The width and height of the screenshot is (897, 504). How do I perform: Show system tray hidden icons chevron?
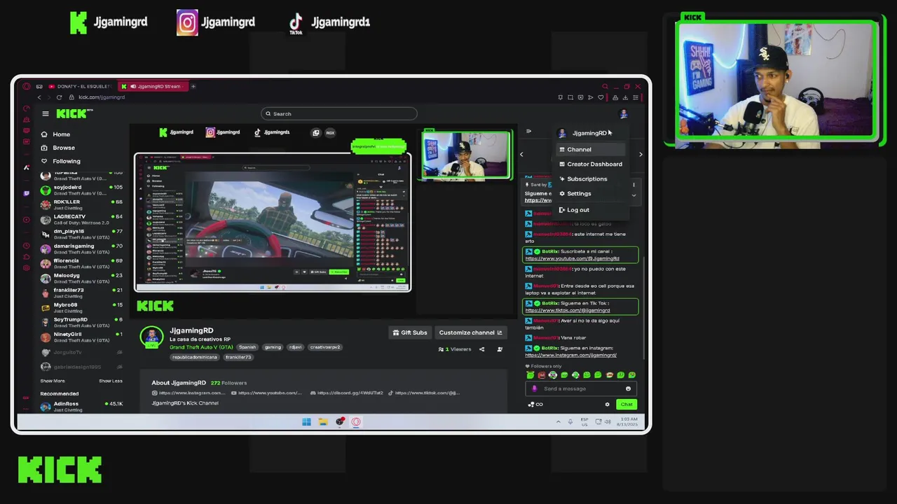click(x=558, y=421)
